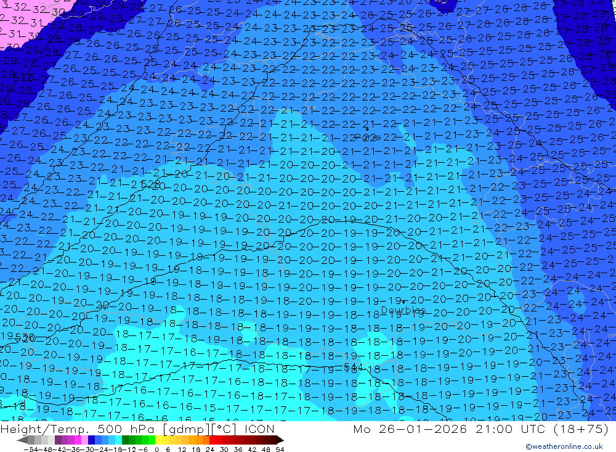
Task: Click the left arrow end of color scale
Action: point(22,440)
